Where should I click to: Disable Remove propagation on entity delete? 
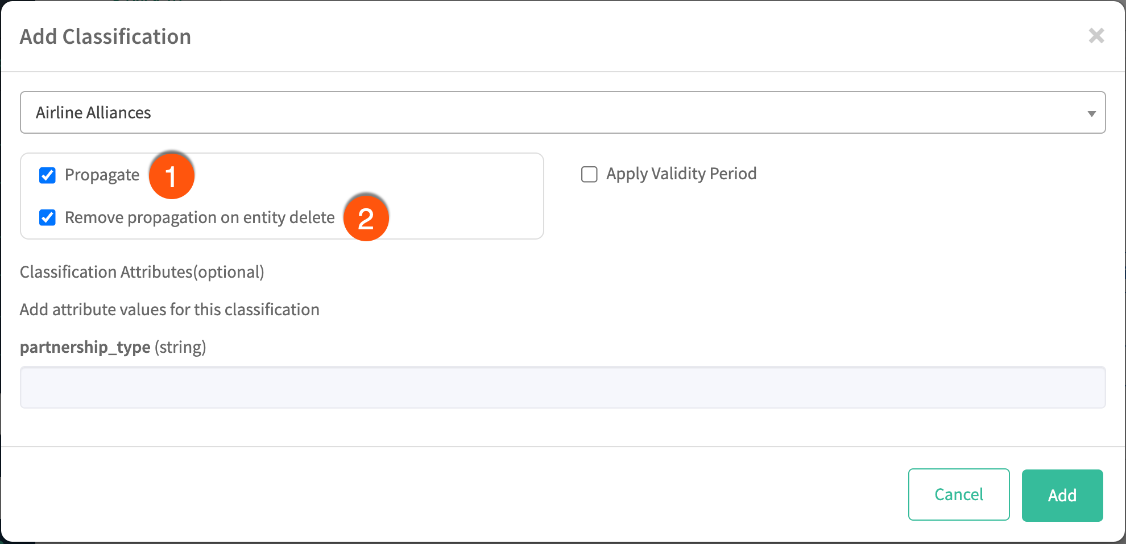tap(47, 217)
